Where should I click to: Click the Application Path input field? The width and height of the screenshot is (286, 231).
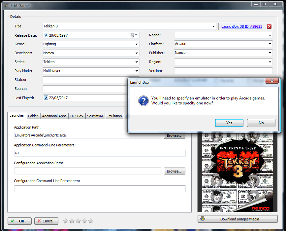point(87,135)
